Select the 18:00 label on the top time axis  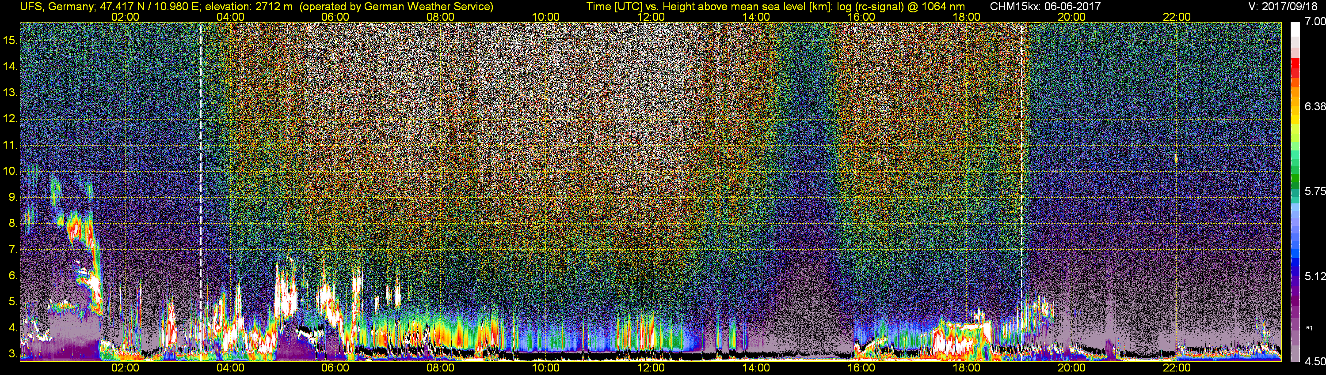tap(967, 17)
